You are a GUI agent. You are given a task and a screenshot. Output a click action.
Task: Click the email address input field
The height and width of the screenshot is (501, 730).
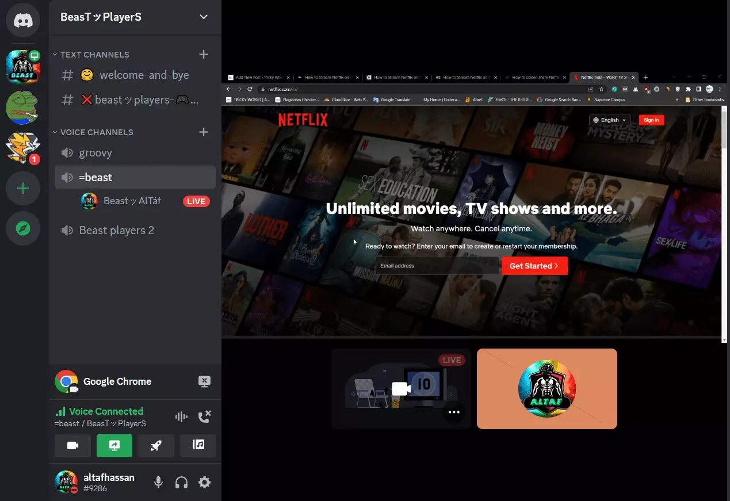click(437, 265)
